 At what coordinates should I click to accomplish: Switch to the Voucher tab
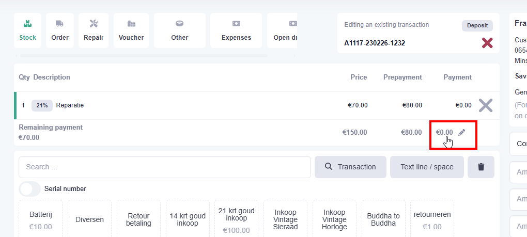click(131, 30)
